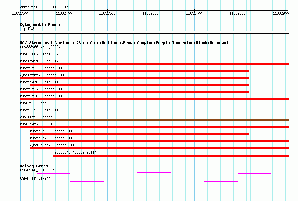Select the red bar under nsv553543
This screenshot has height=201, width=298.
tap(170, 156)
